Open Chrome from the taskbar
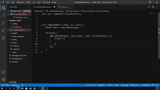The height and width of the screenshot is (90, 160). point(34,88)
